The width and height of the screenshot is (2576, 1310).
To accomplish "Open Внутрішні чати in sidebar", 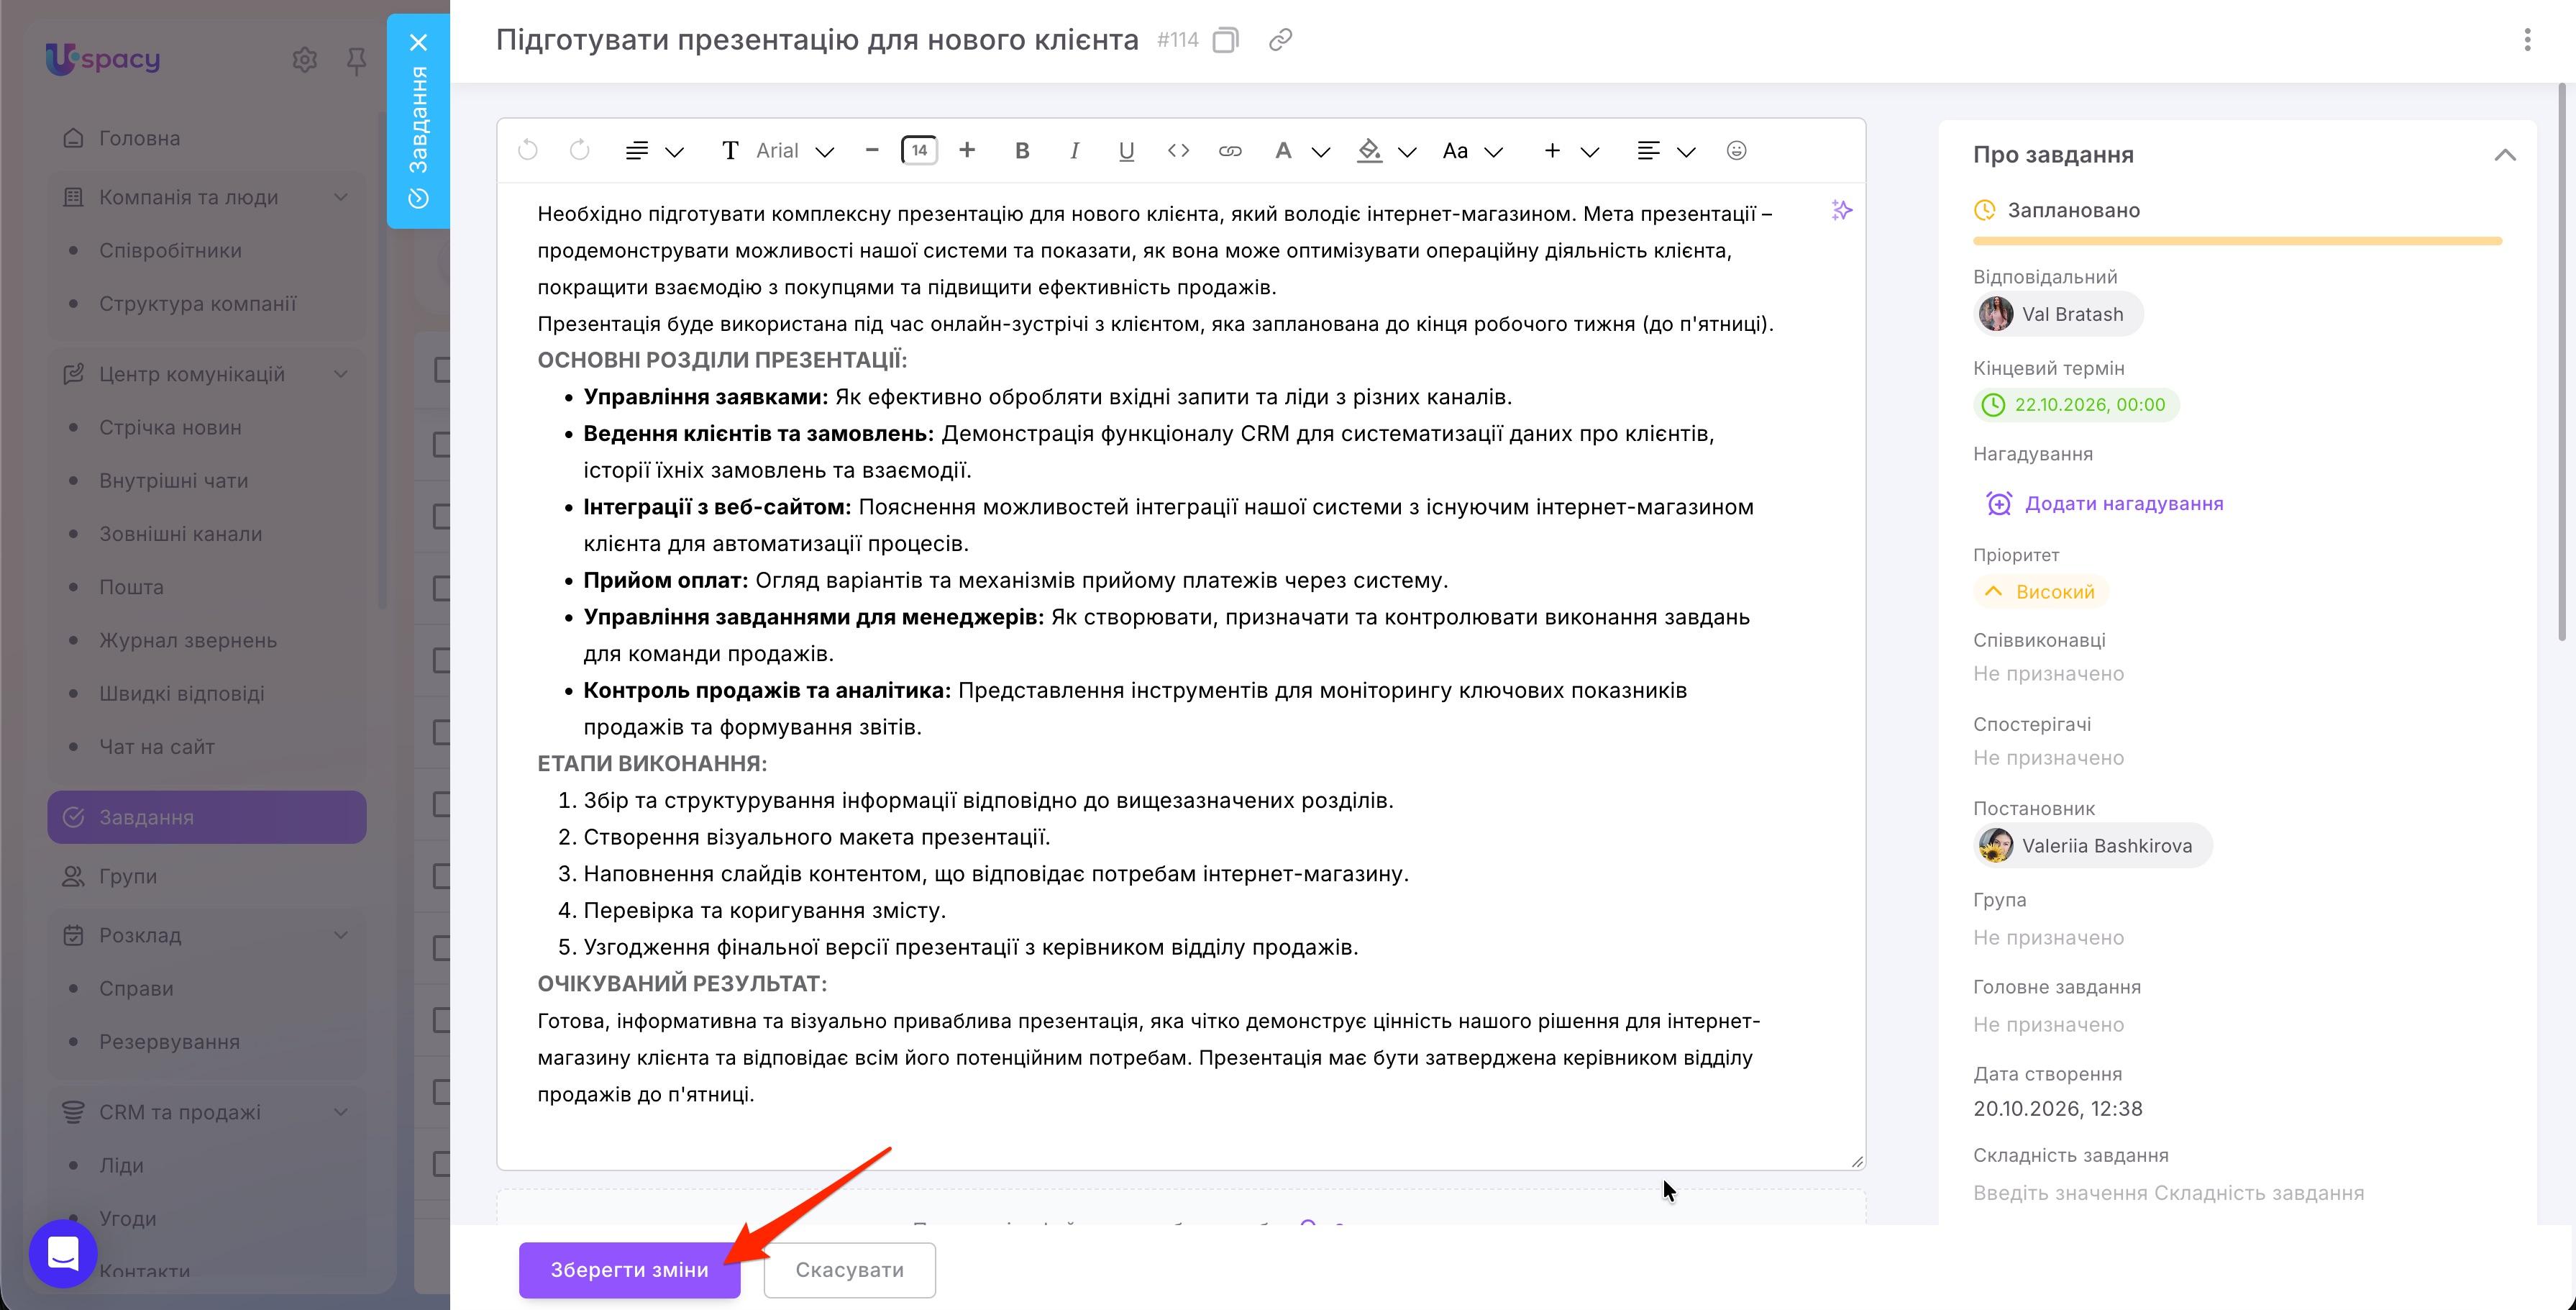I will pos(173,480).
